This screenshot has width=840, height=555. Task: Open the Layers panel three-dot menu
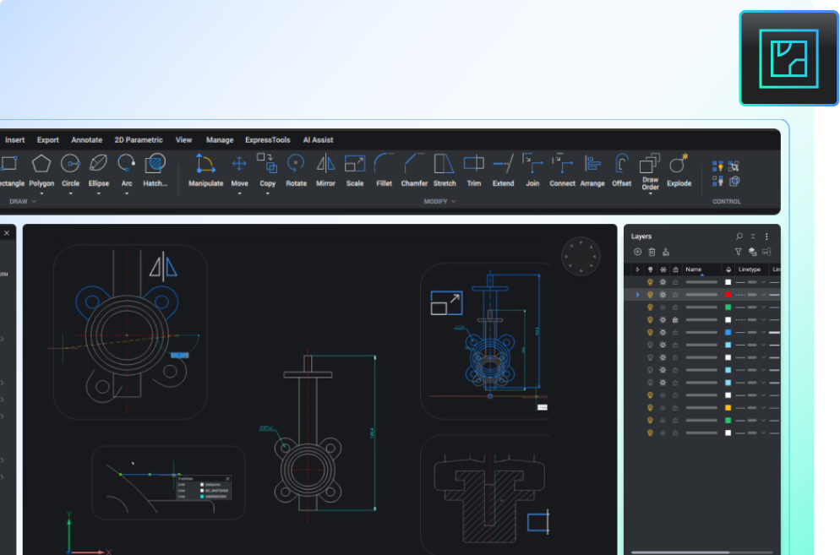coord(766,237)
